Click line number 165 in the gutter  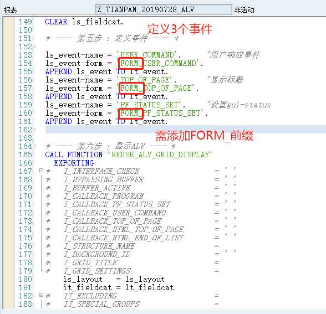[26, 155]
